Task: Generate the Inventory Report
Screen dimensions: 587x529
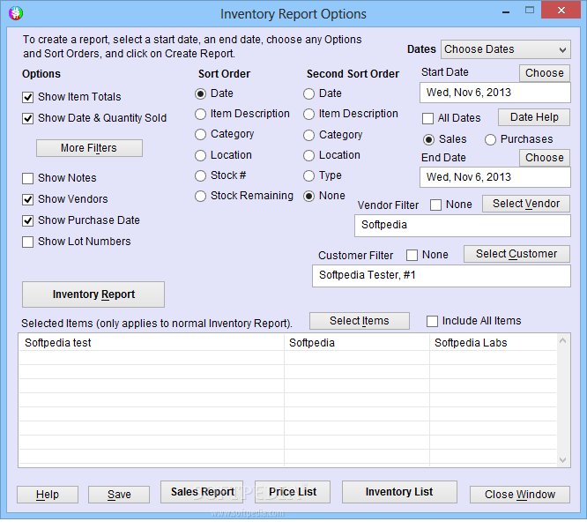Action: pyautogui.click(x=93, y=294)
